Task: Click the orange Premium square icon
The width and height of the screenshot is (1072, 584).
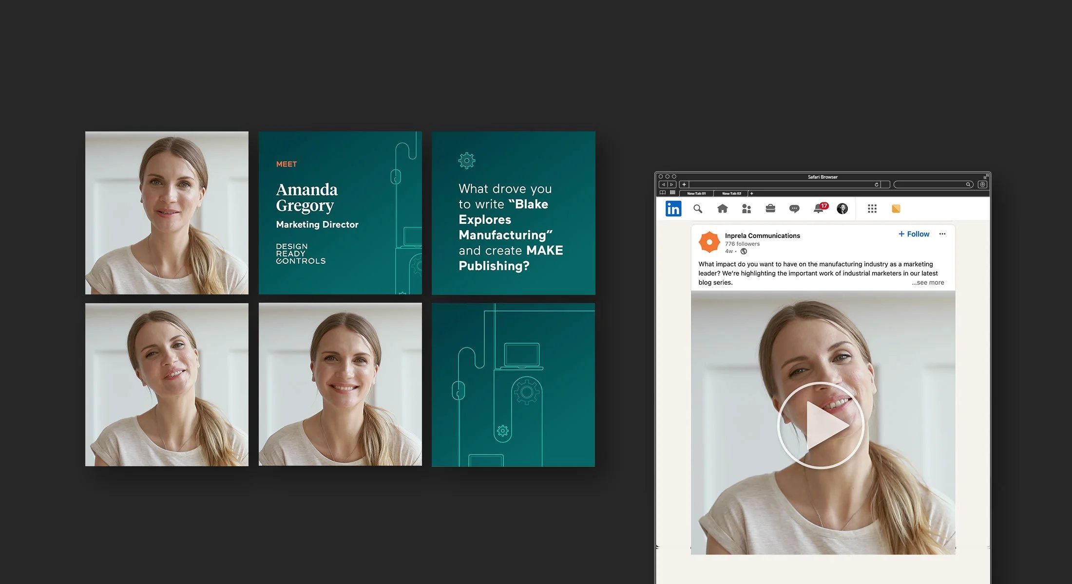Action: point(896,209)
